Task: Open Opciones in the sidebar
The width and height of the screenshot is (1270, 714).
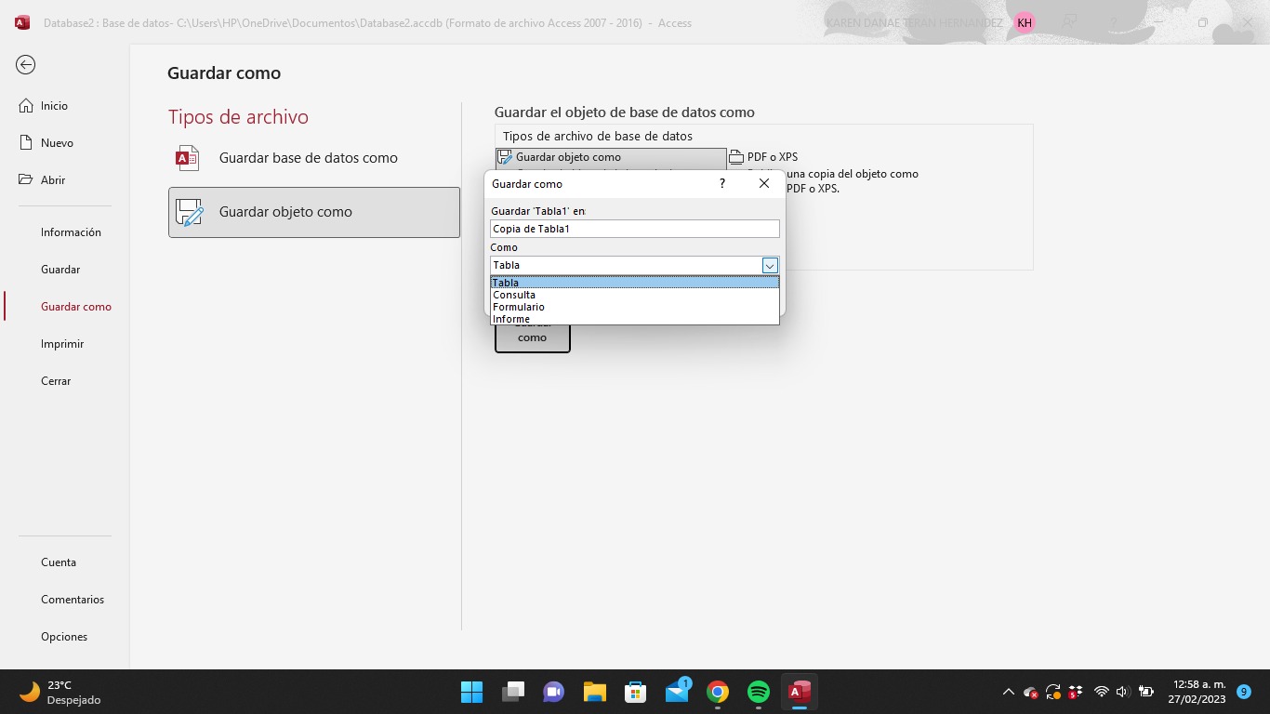Action: pos(64,637)
